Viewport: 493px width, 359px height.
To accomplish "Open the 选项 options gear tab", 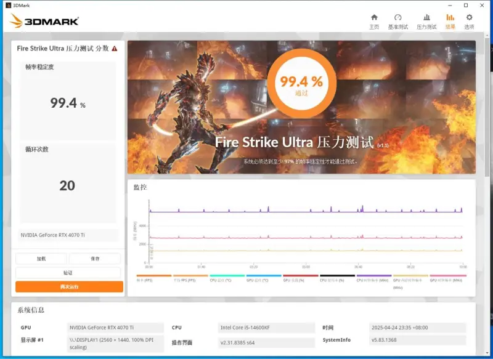I will pos(469,22).
